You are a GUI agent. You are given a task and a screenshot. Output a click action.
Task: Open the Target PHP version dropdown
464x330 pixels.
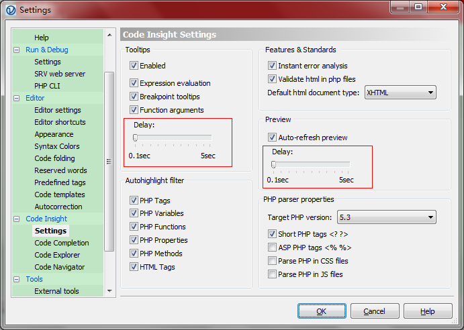(x=387, y=217)
